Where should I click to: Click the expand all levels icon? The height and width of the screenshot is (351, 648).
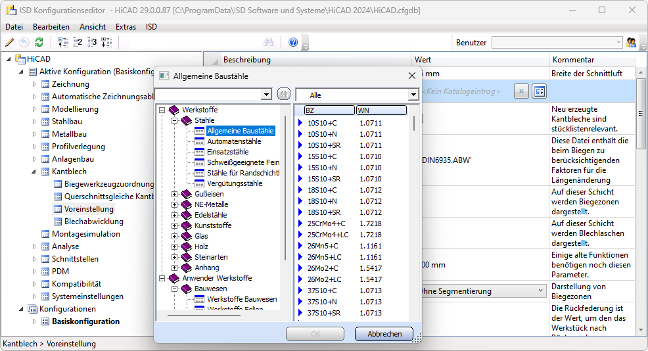click(x=106, y=42)
